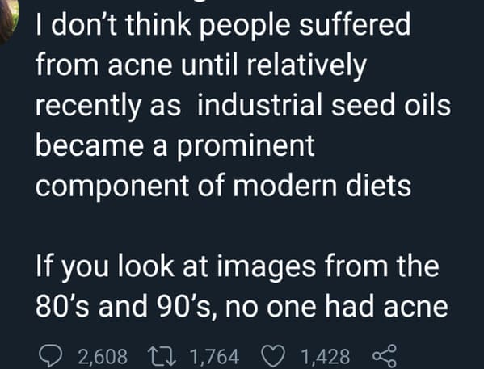Open the reply speech bubble icon
The image size is (484, 369).
click(51, 357)
